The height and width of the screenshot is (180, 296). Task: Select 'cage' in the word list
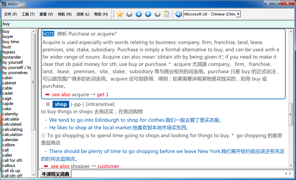tap(7, 98)
